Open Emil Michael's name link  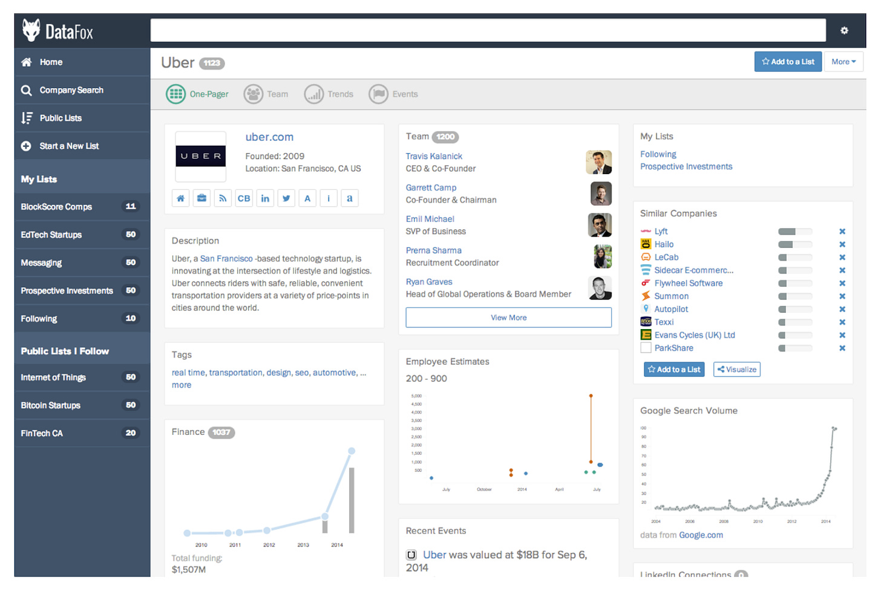(x=430, y=219)
